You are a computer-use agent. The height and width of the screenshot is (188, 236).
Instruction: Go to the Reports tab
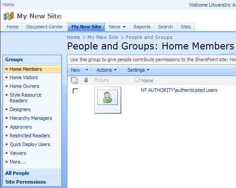coord(142,27)
